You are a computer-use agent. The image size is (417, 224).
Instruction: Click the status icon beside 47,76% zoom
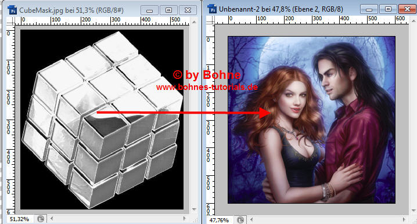240,220
